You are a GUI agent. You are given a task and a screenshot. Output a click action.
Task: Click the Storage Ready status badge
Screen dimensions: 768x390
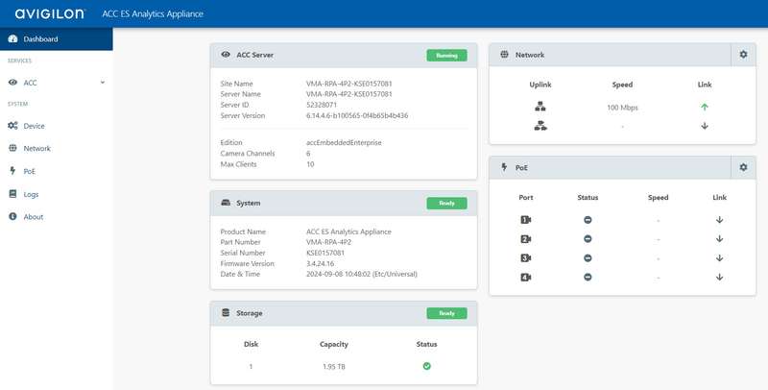click(446, 313)
